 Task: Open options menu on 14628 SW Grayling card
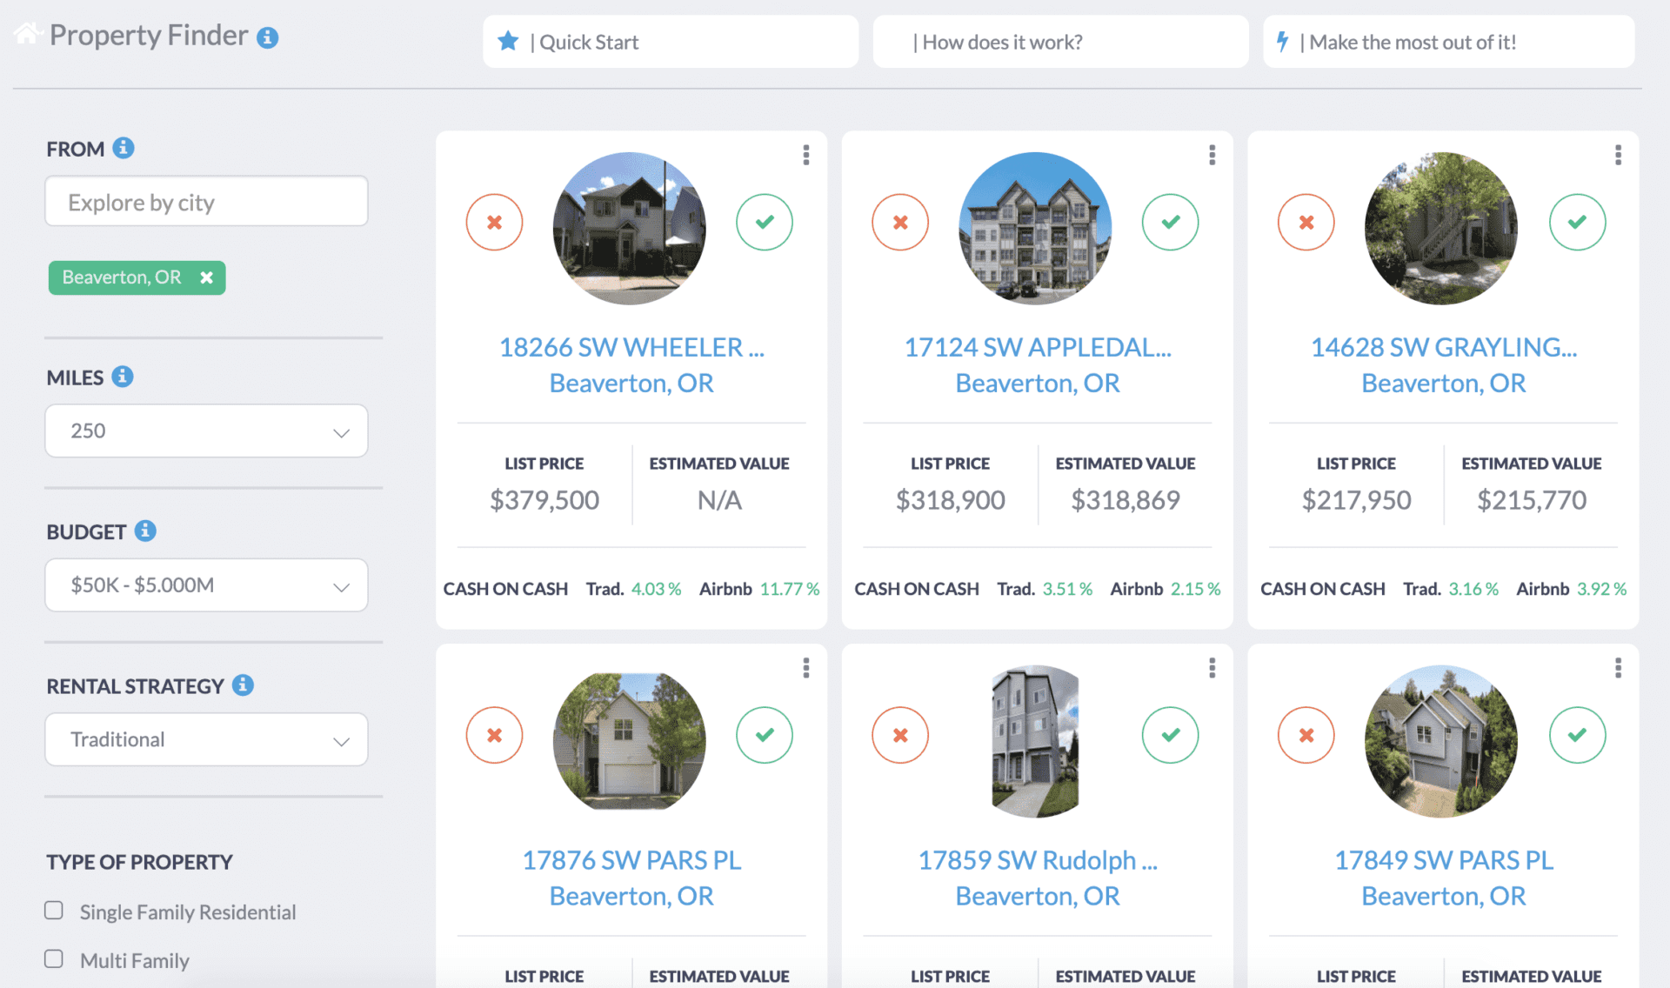(x=1618, y=155)
